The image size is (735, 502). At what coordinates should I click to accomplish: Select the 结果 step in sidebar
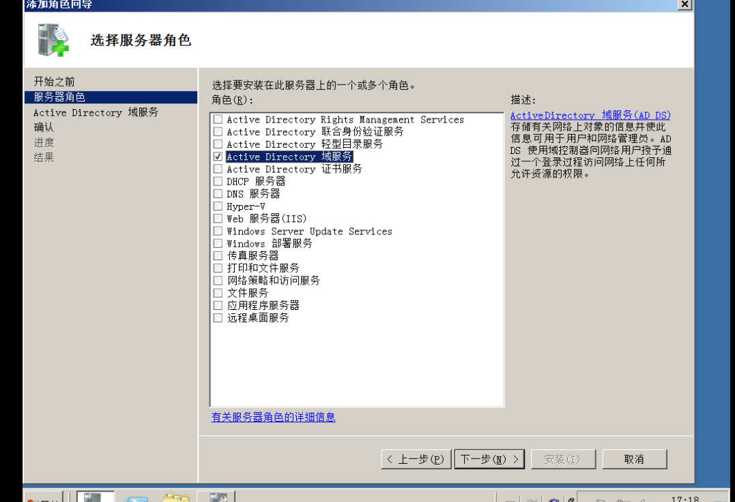pos(44,157)
